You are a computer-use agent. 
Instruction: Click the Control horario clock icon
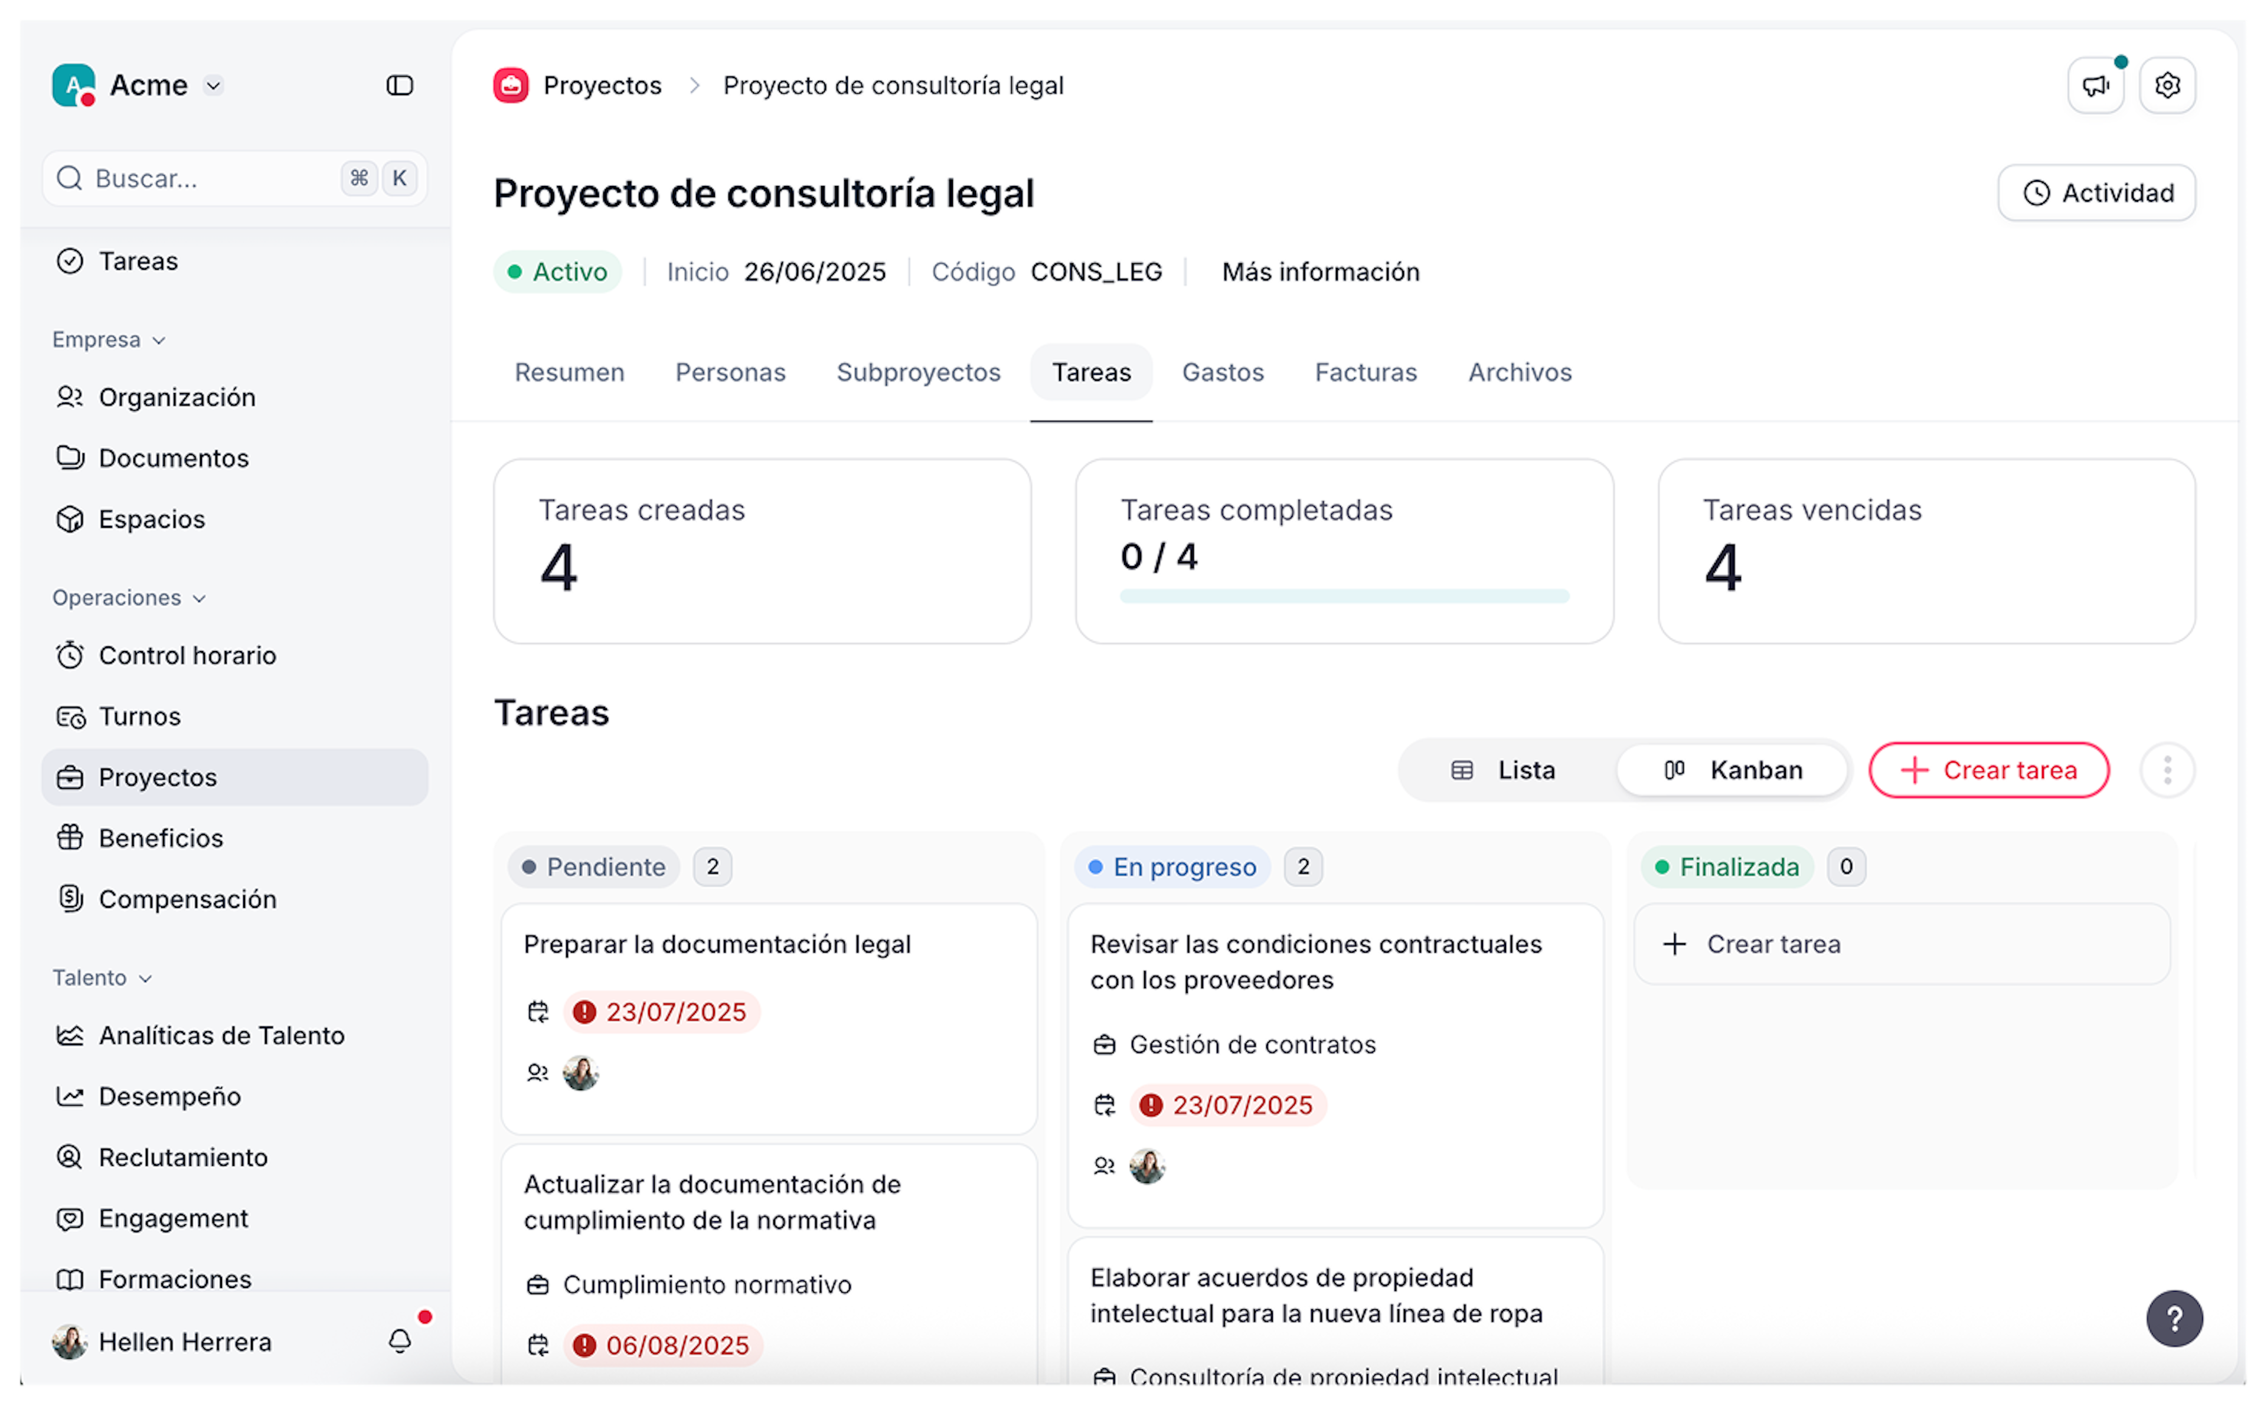coord(70,656)
